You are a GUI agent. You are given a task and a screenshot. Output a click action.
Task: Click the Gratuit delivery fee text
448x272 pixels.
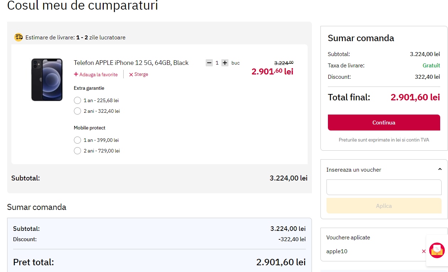pos(431,66)
